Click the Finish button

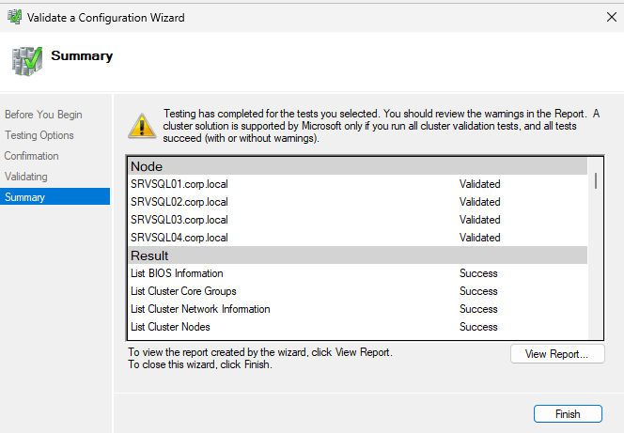click(568, 414)
